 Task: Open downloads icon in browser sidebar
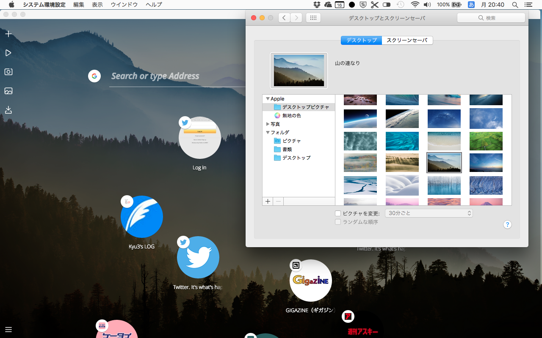[8, 110]
